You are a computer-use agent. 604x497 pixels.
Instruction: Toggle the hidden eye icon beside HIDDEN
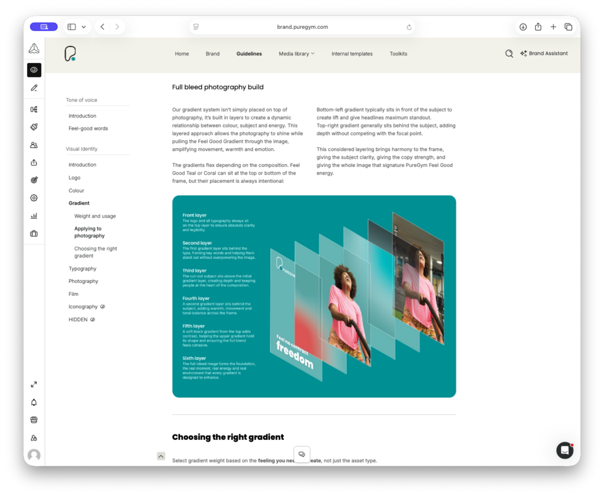click(x=93, y=320)
